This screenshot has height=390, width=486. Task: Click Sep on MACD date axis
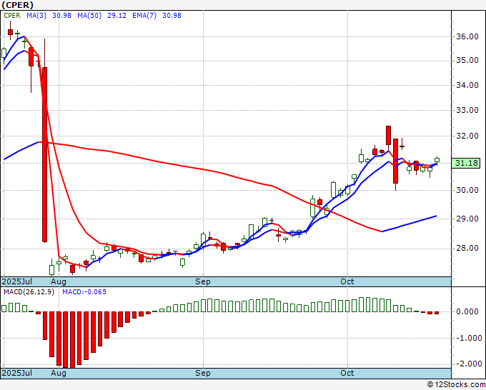pyautogui.click(x=203, y=373)
